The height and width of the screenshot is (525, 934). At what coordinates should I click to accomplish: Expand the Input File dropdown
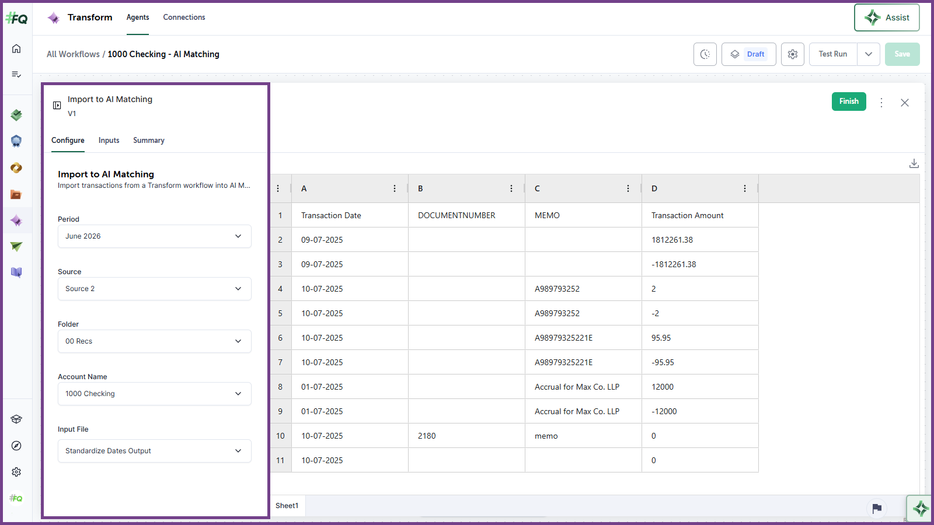155,451
